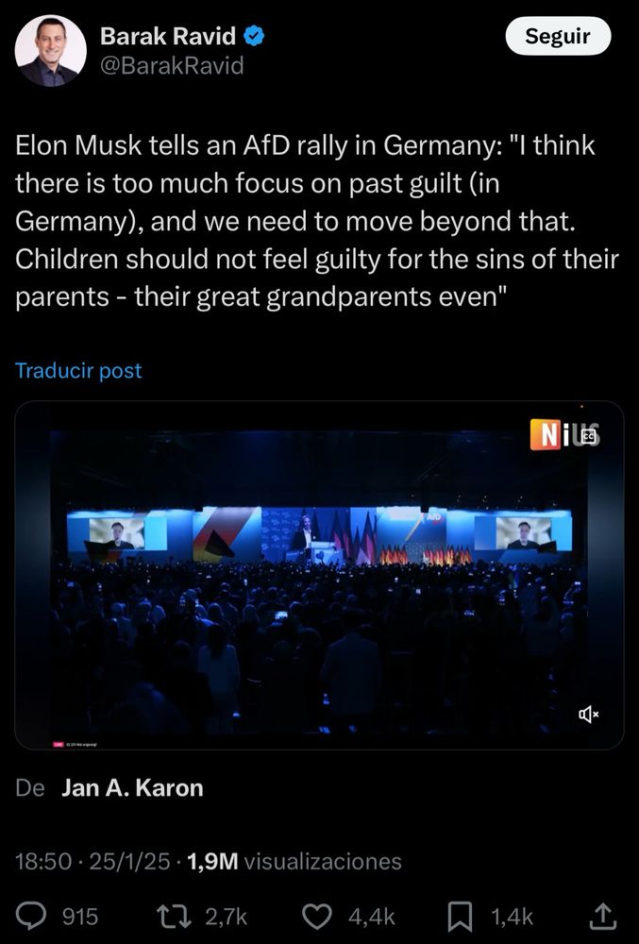639x944 pixels.
Task: Click Traducir post to translate the tweet
Action: point(78,370)
